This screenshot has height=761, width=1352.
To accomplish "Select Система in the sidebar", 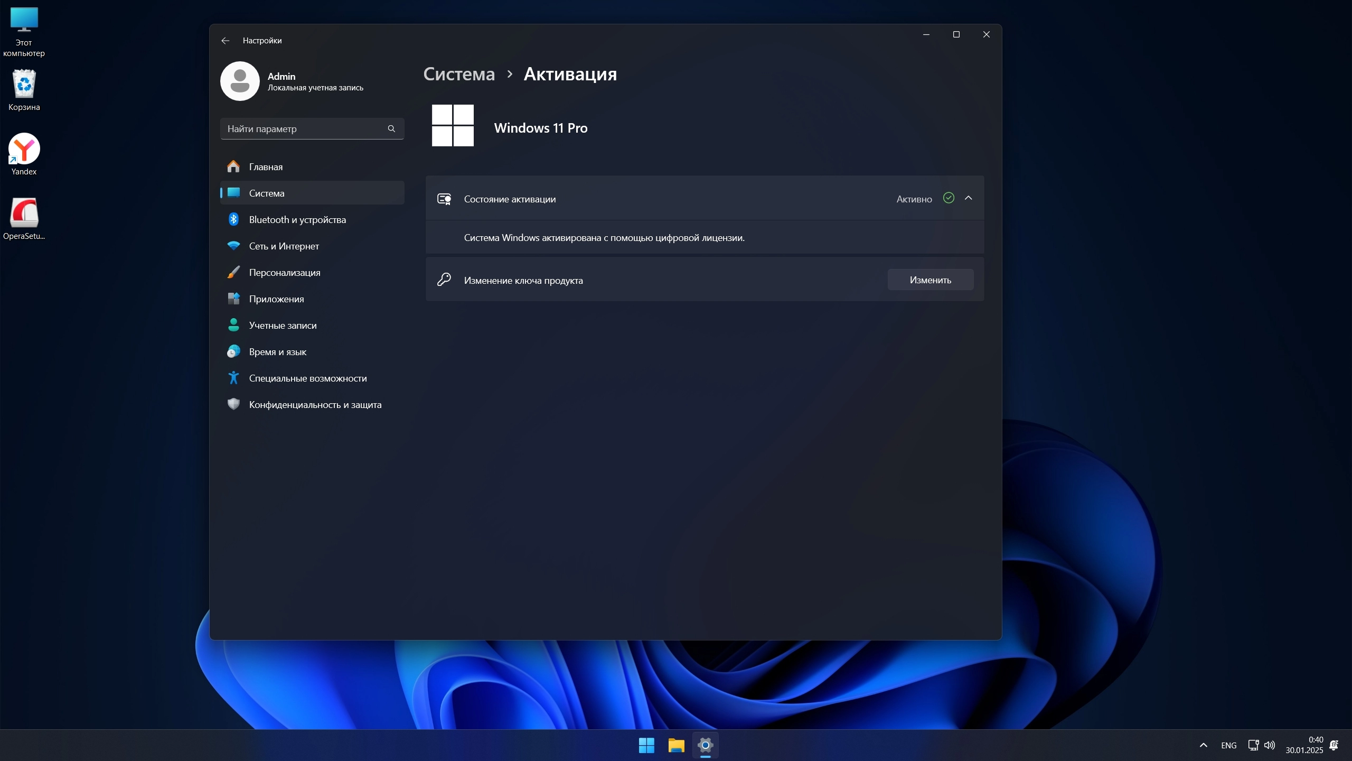I will [x=267, y=193].
